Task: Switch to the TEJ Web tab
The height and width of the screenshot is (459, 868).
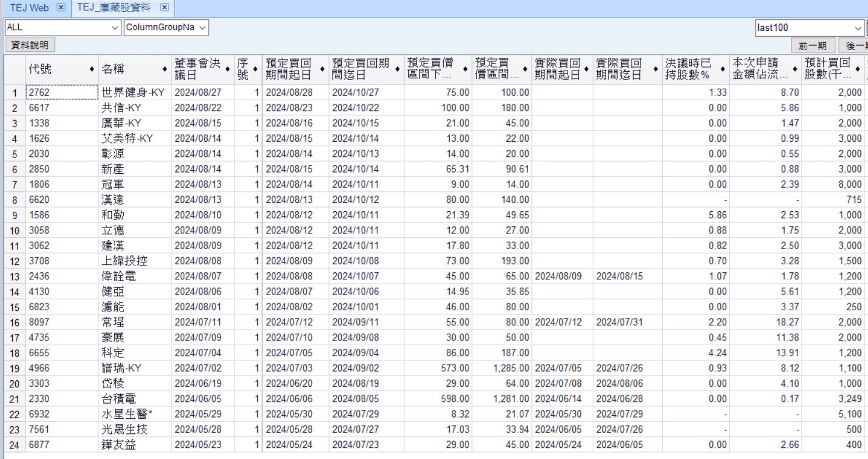Action: [x=29, y=8]
